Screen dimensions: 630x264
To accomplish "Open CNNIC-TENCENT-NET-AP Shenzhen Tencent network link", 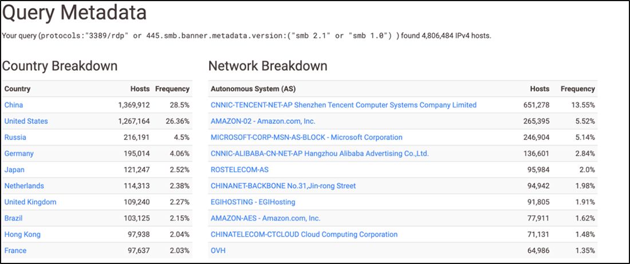I will [343, 105].
